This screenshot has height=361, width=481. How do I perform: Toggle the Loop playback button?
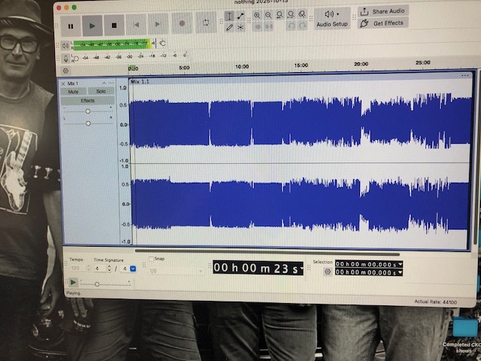pyautogui.click(x=205, y=25)
